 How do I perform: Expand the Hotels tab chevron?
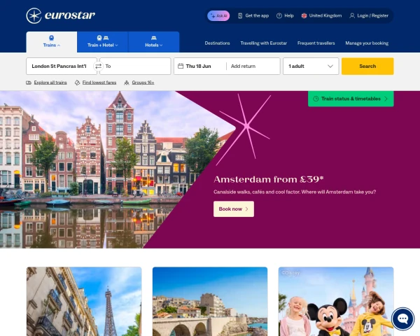coord(161,45)
